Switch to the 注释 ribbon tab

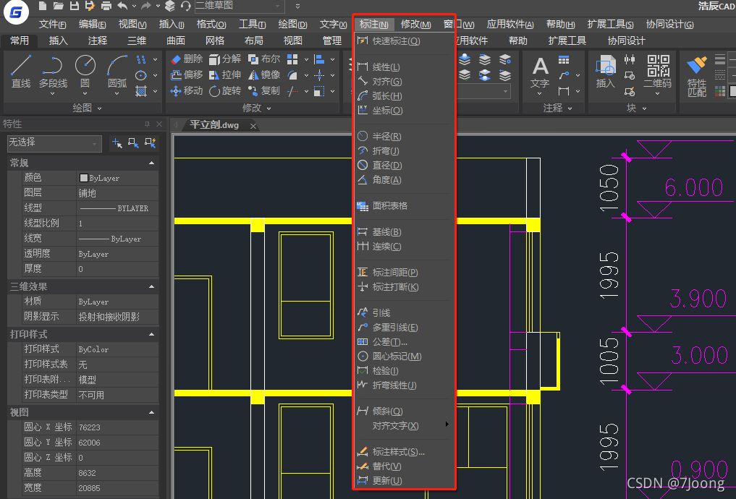click(x=98, y=40)
